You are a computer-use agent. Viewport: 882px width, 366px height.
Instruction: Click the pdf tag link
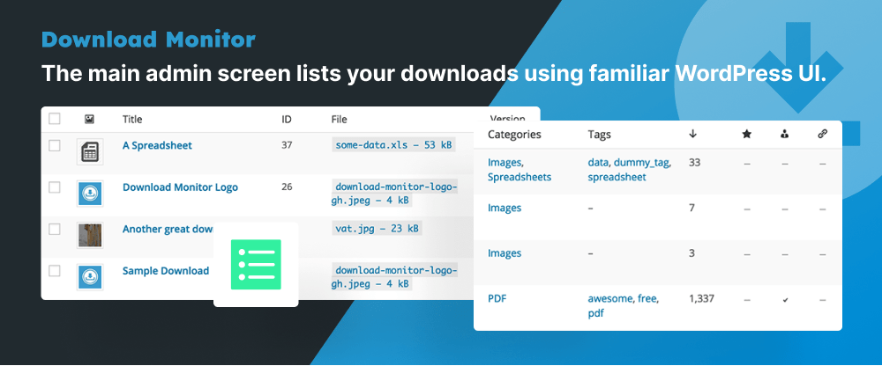tap(595, 313)
